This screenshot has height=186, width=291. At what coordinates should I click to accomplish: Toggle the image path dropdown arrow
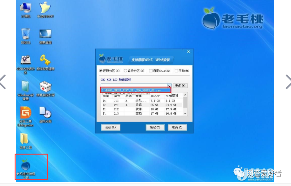[x=169, y=86]
